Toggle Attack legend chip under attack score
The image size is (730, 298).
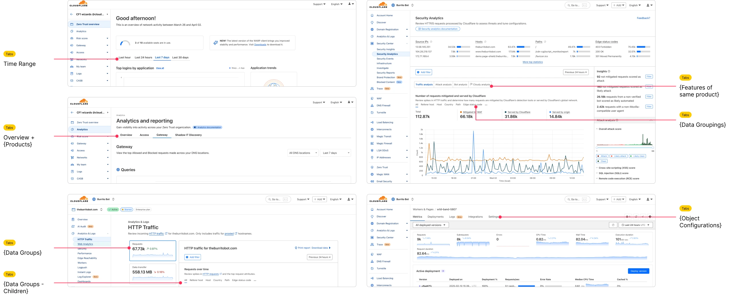(602, 156)
